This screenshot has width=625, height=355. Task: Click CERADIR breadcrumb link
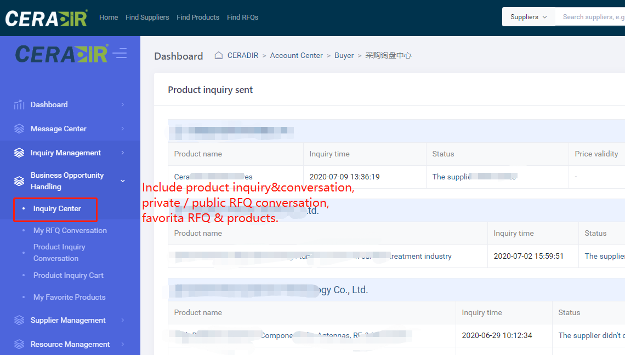(243, 55)
